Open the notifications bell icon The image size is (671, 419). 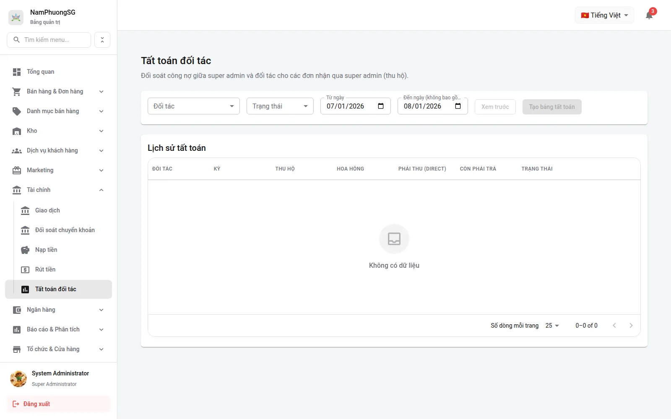pos(649,16)
